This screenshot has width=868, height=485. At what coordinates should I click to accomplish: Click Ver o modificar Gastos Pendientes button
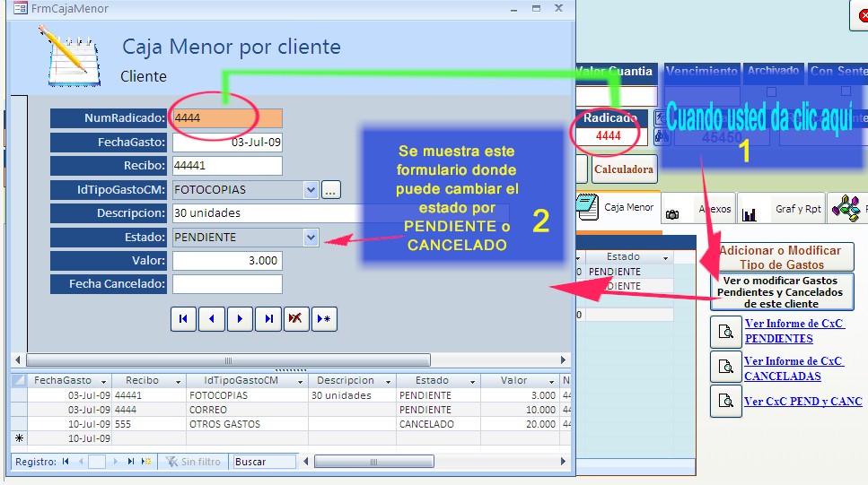click(781, 292)
